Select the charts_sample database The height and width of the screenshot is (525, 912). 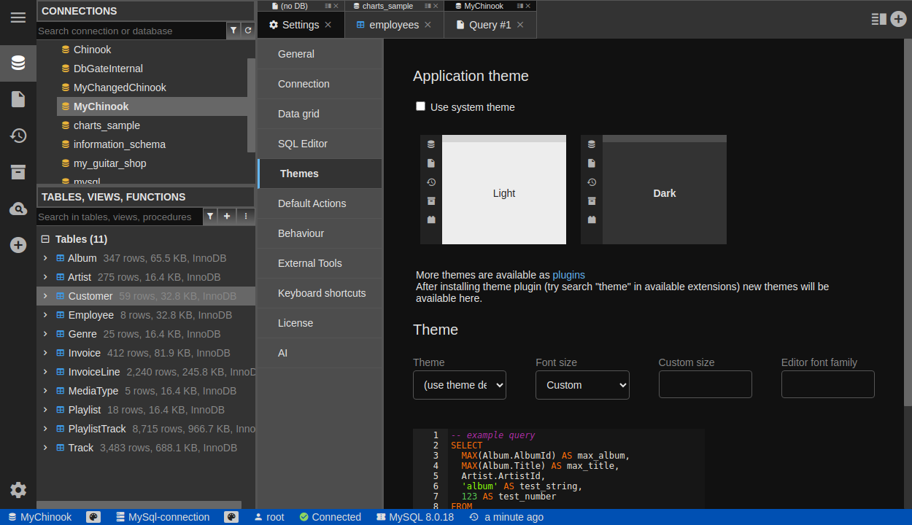pos(107,125)
